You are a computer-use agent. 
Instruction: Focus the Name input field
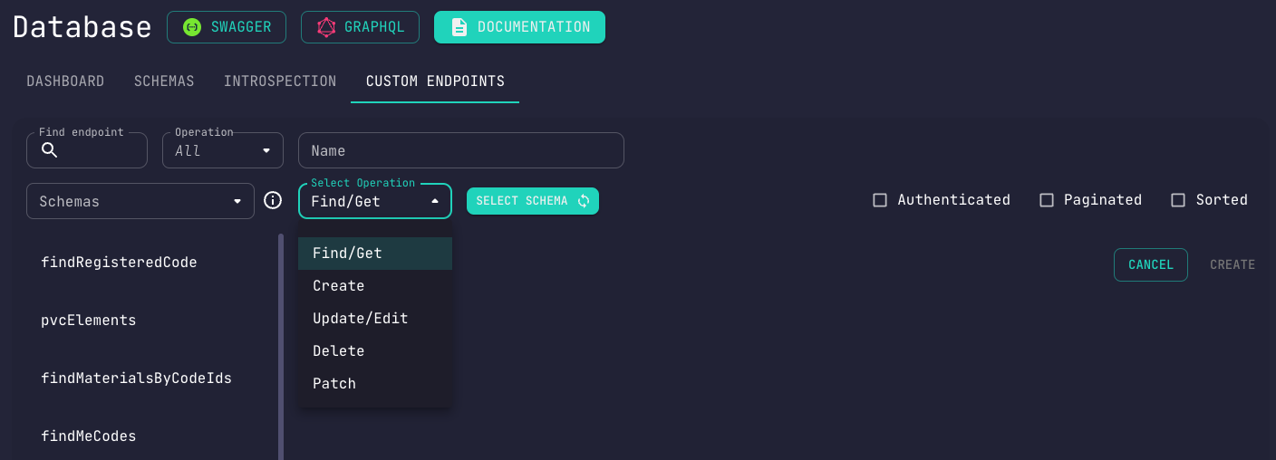tap(461, 150)
